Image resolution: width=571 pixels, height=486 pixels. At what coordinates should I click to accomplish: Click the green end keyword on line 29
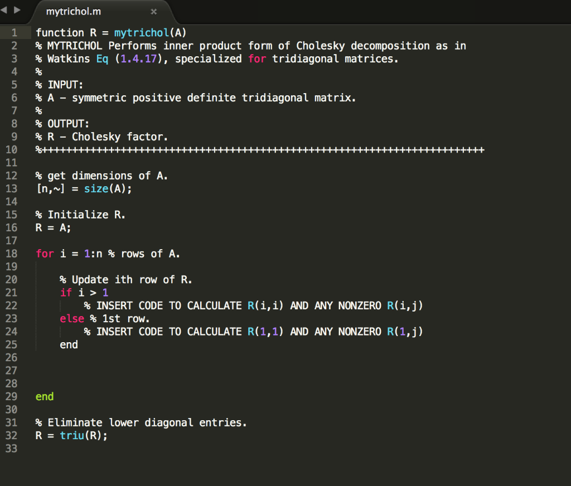44,396
